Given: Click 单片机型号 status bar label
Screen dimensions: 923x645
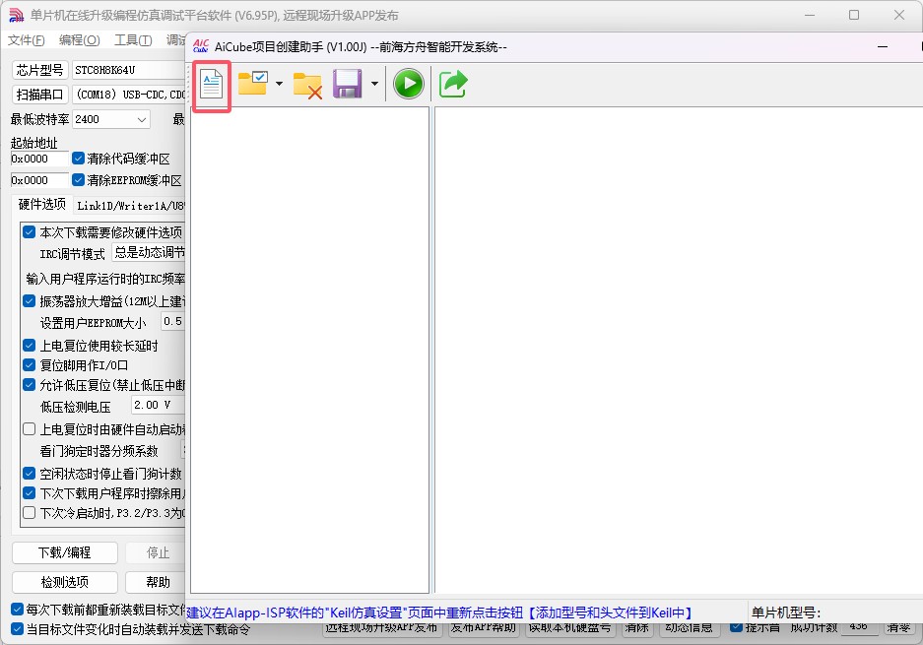Looking at the screenshot, I should pos(785,613).
